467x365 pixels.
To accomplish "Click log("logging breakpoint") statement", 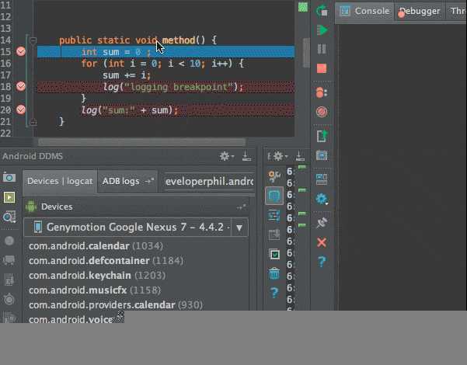I will point(173,87).
